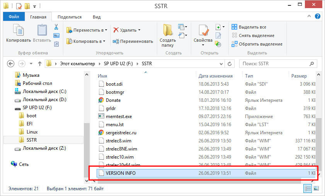Invert selection with Обратить выделение
325x196 pixels.
click(257, 44)
